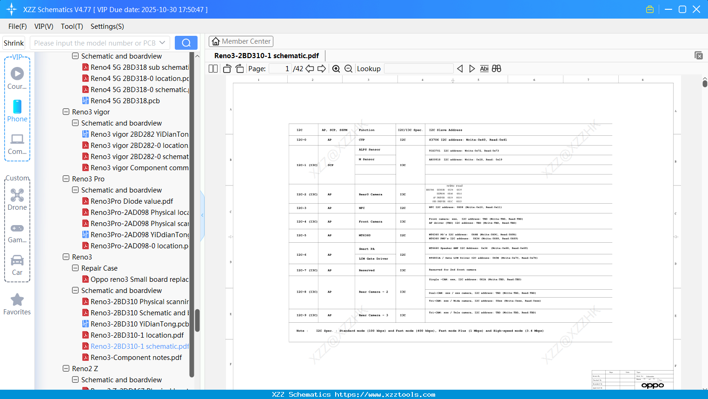
Task: Open the VIP(V) menu
Action: click(x=44, y=27)
